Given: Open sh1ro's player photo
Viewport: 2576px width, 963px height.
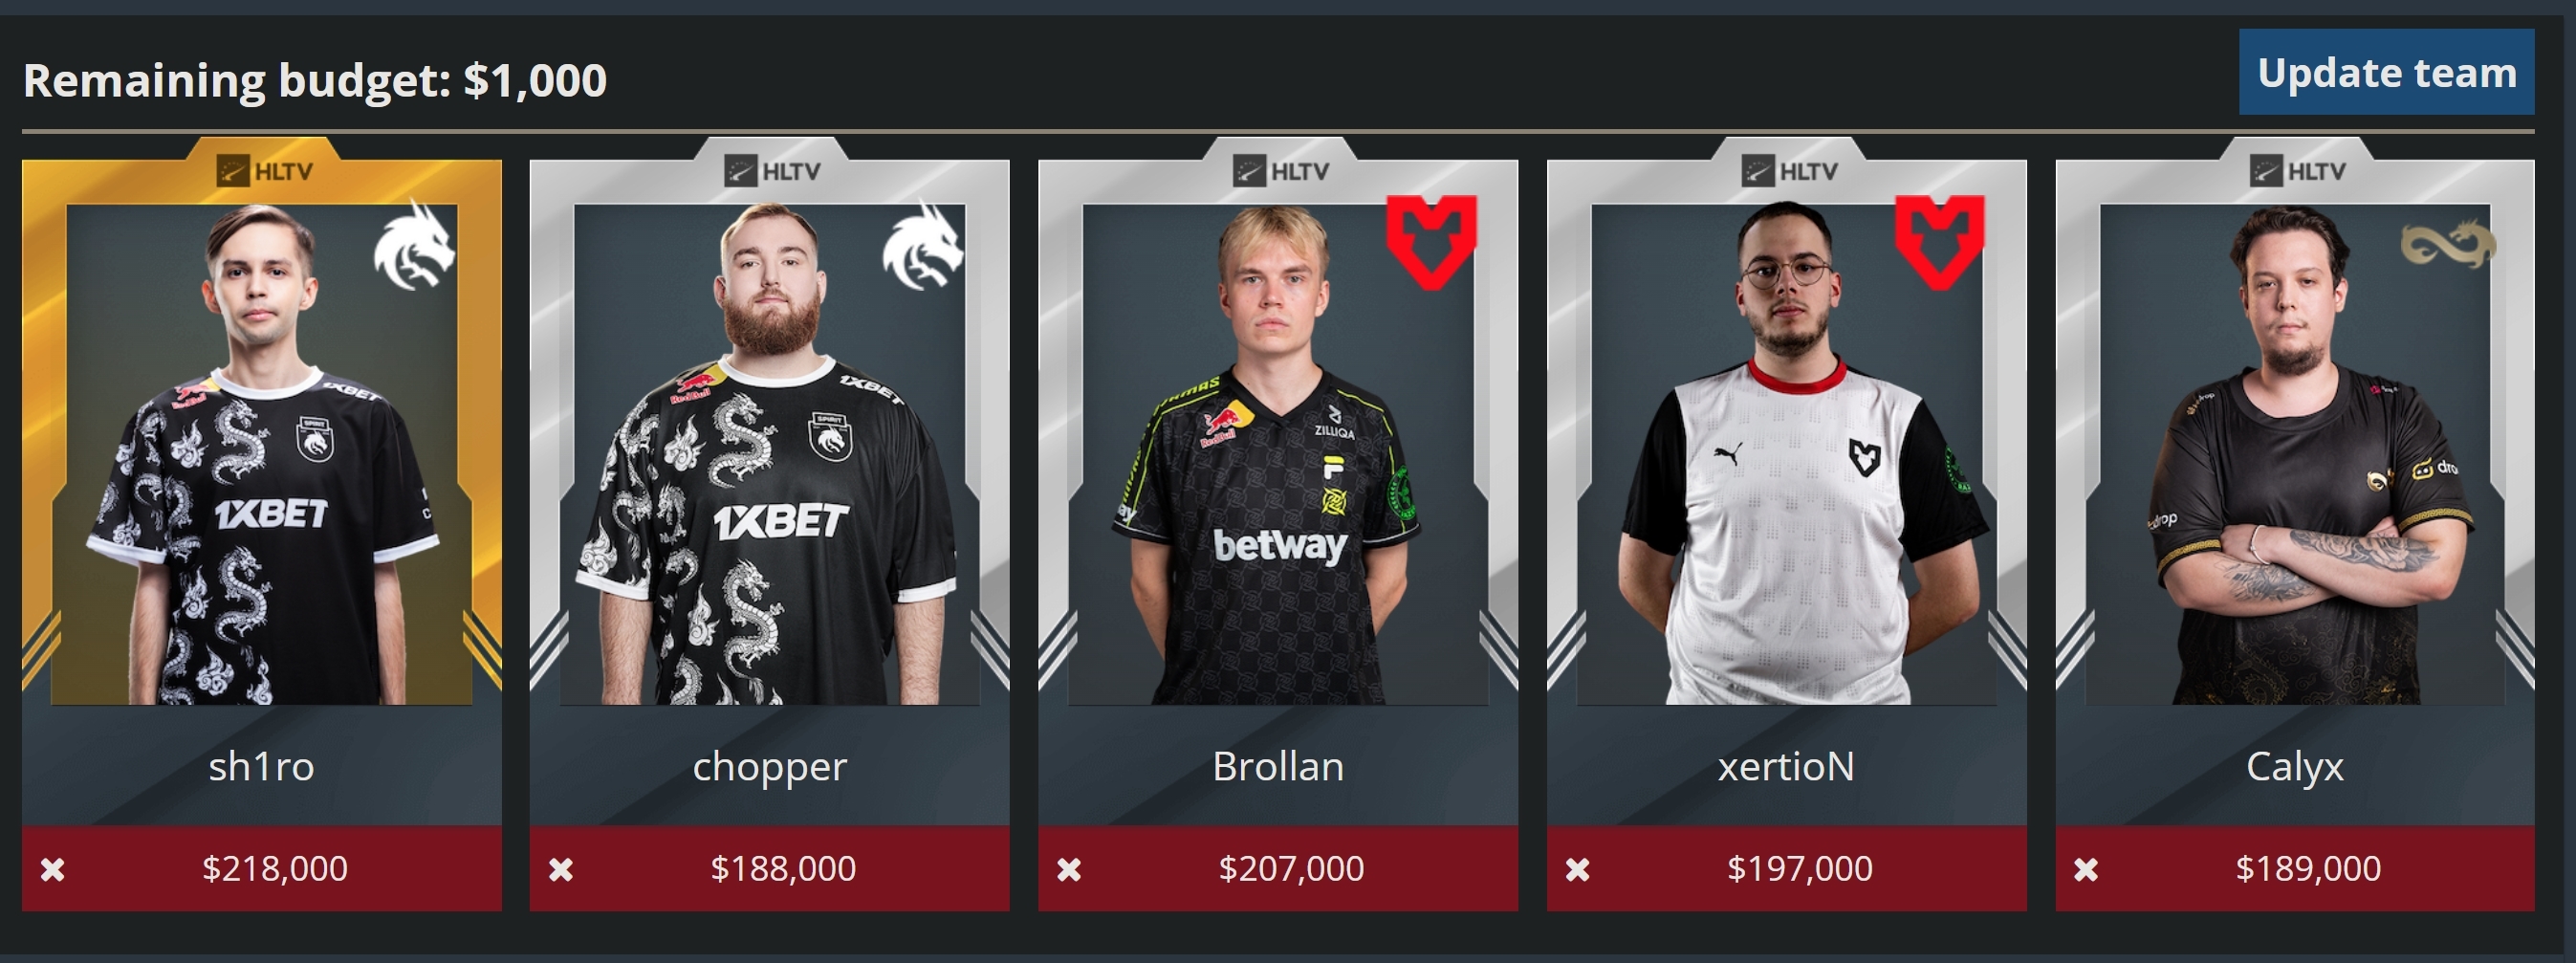Looking at the screenshot, I should tap(262, 454).
